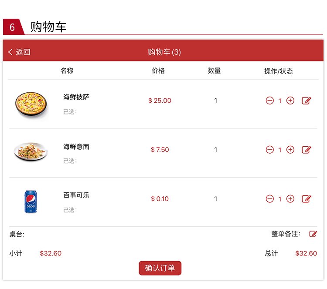Viewport: 327px width, 289px height.
Task: Decrease quantity of 海鲜意面
Action: tap(269, 149)
